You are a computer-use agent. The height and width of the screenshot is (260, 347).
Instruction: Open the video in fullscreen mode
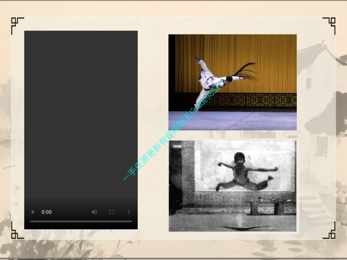[112, 212]
